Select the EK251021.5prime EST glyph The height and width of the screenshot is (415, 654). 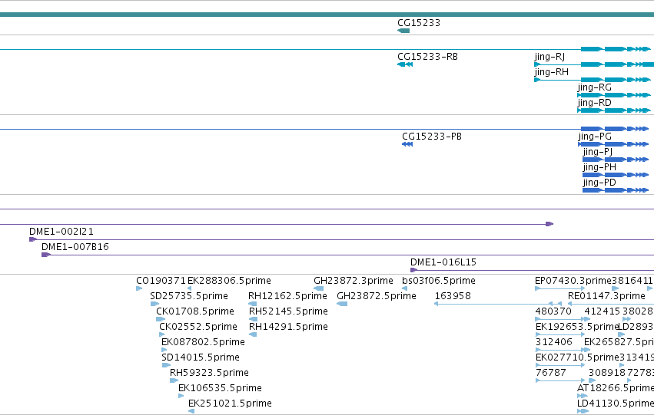pos(191,411)
